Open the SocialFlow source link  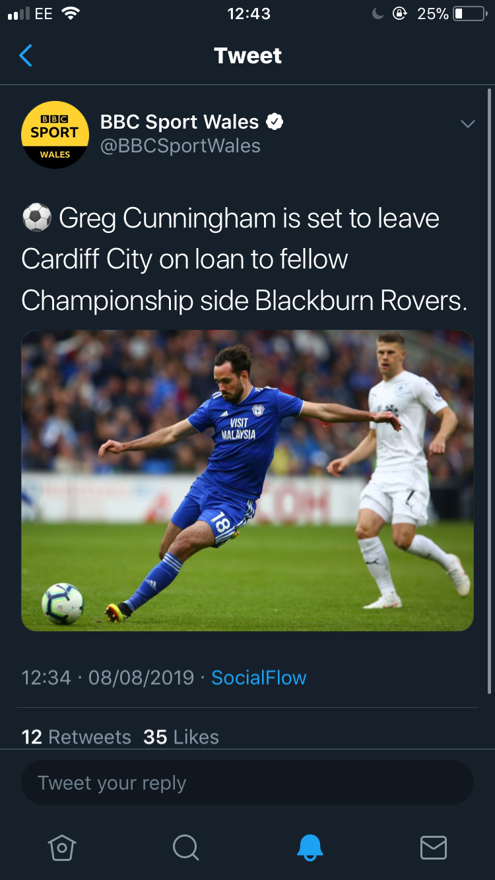(259, 677)
